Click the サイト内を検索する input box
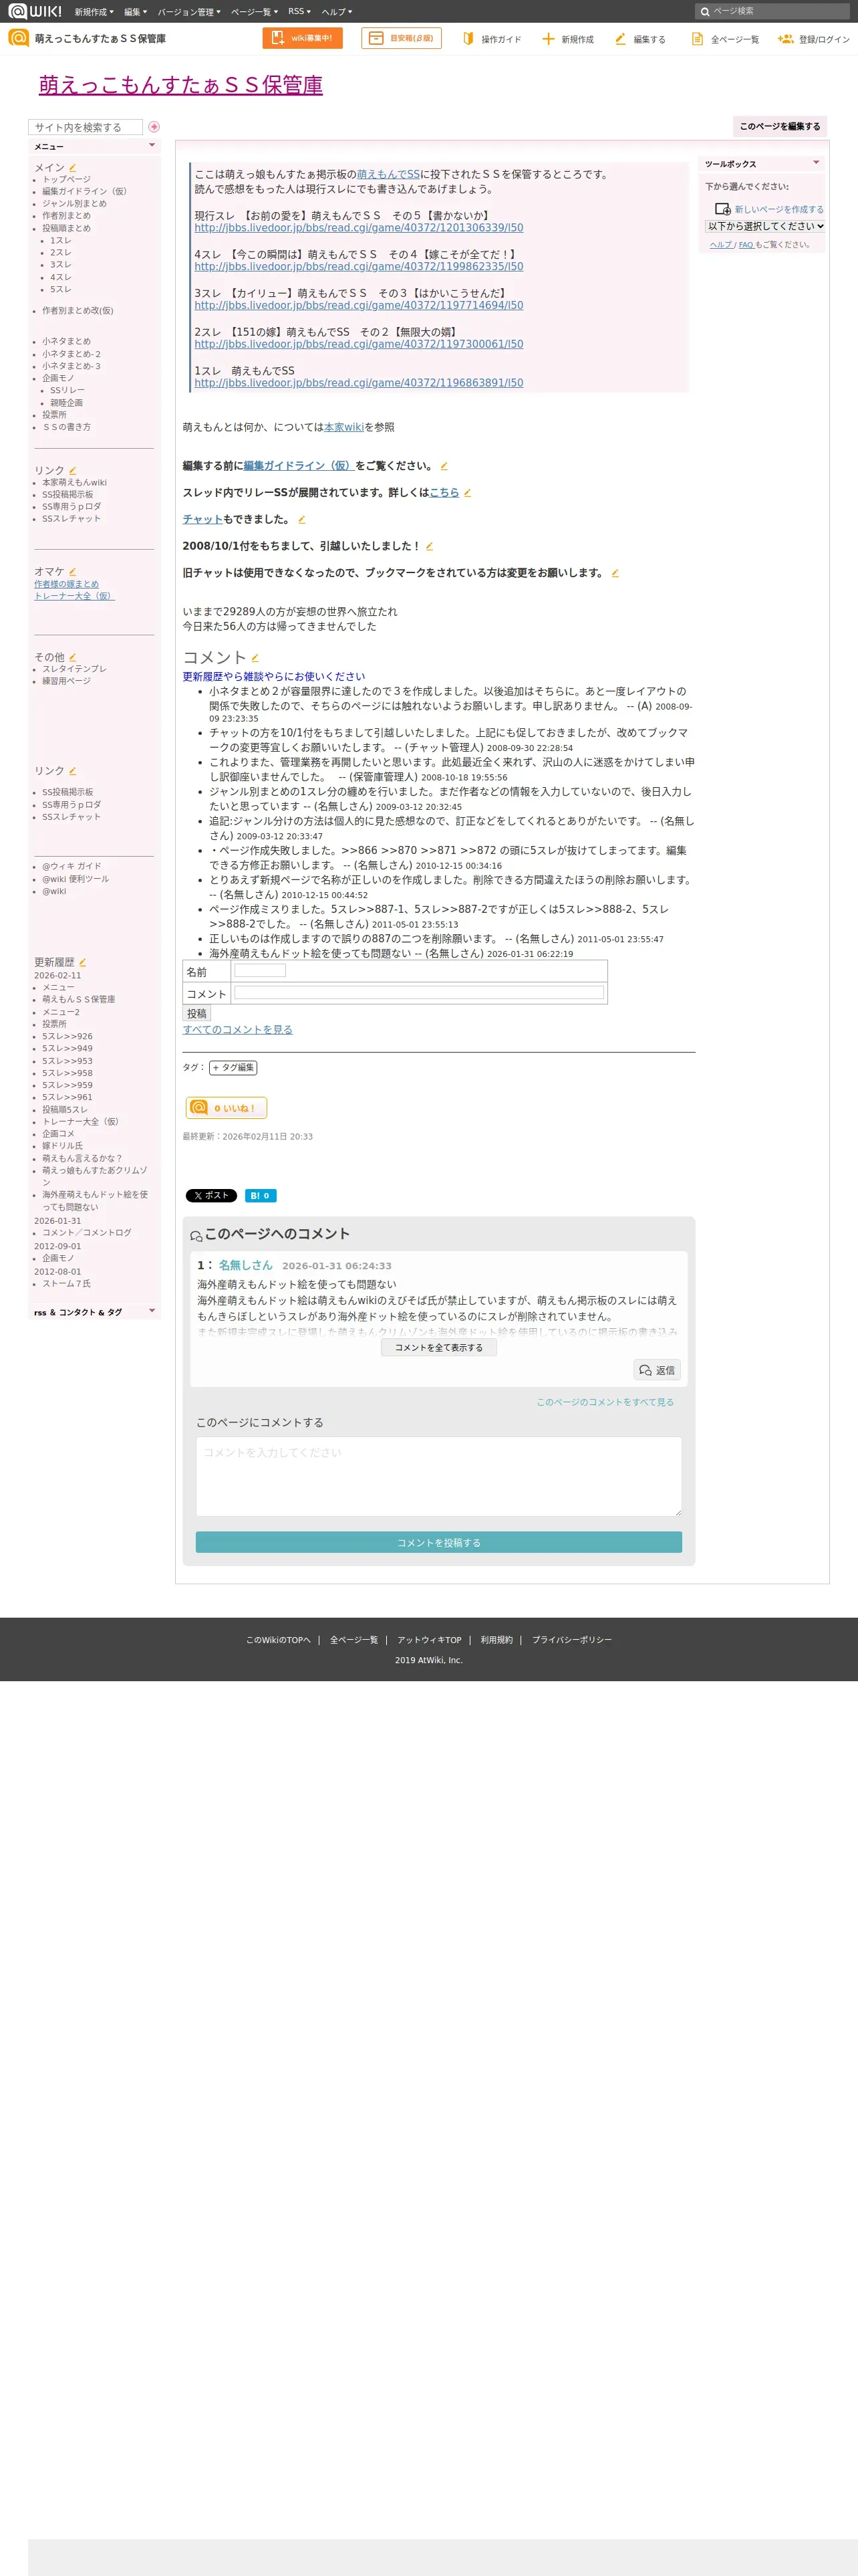This screenshot has width=858, height=2576. pyautogui.click(x=85, y=127)
